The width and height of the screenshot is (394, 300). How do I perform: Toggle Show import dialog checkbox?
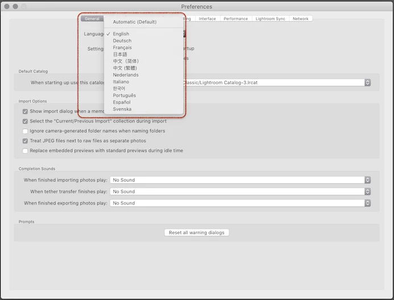pos(25,111)
